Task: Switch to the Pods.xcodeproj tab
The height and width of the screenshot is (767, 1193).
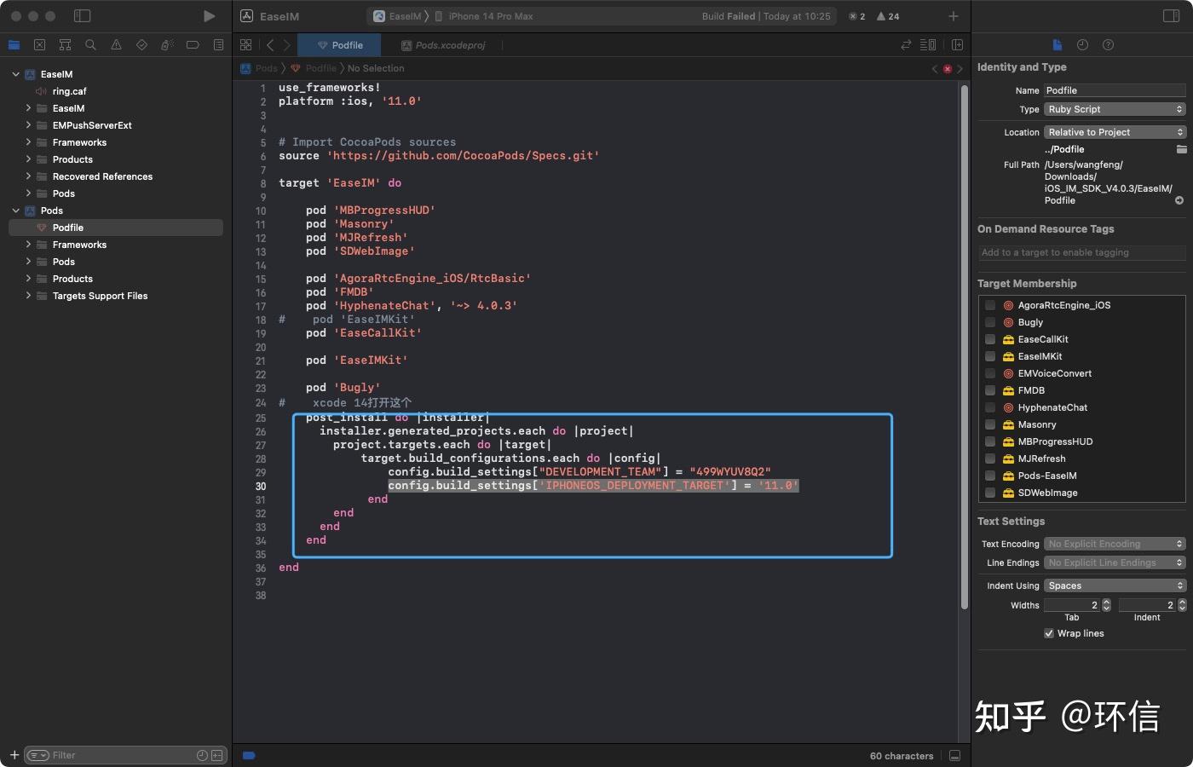Action: click(x=443, y=45)
